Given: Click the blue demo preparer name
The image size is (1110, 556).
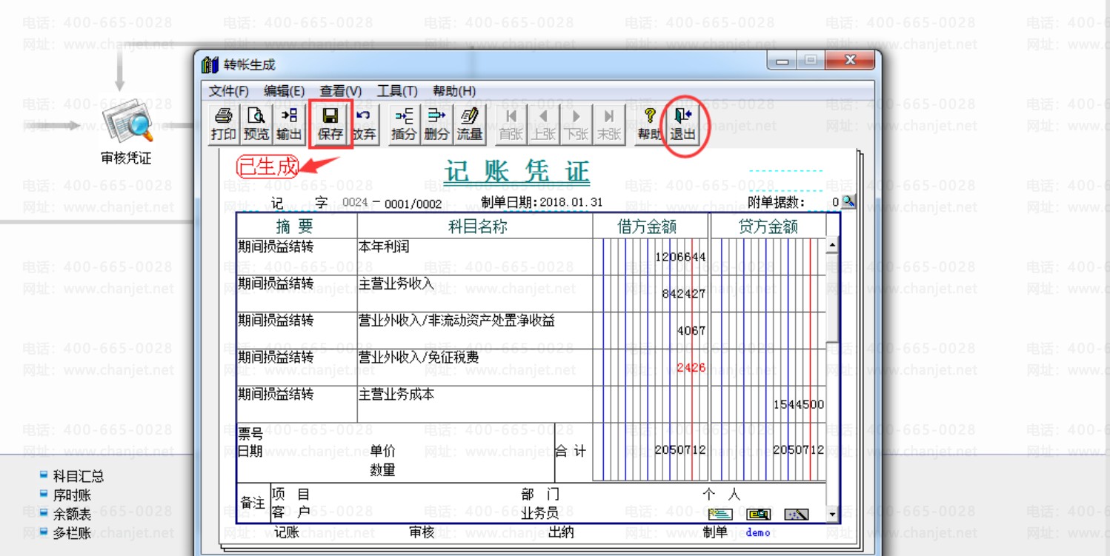Looking at the screenshot, I should [x=758, y=532].
